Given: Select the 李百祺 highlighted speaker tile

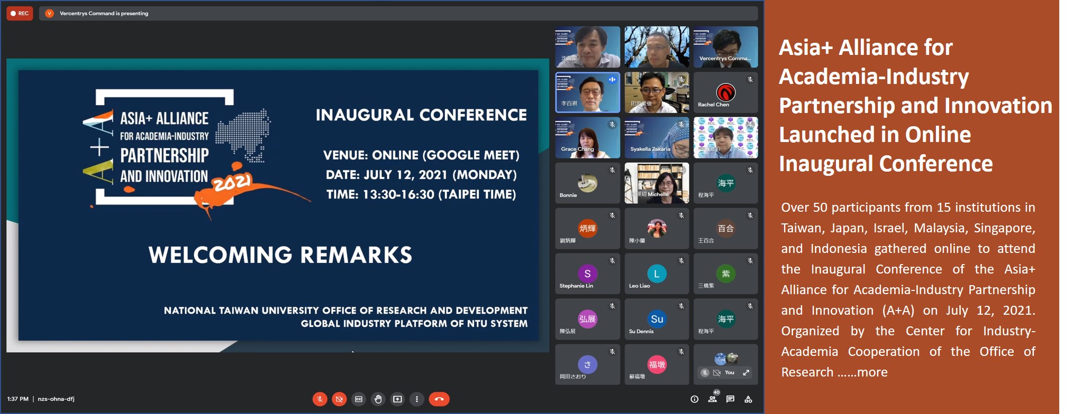Looking at the screenshot, I should [587, 92].
